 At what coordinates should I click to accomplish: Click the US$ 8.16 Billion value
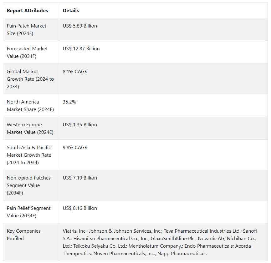click(x=80, y=208)
